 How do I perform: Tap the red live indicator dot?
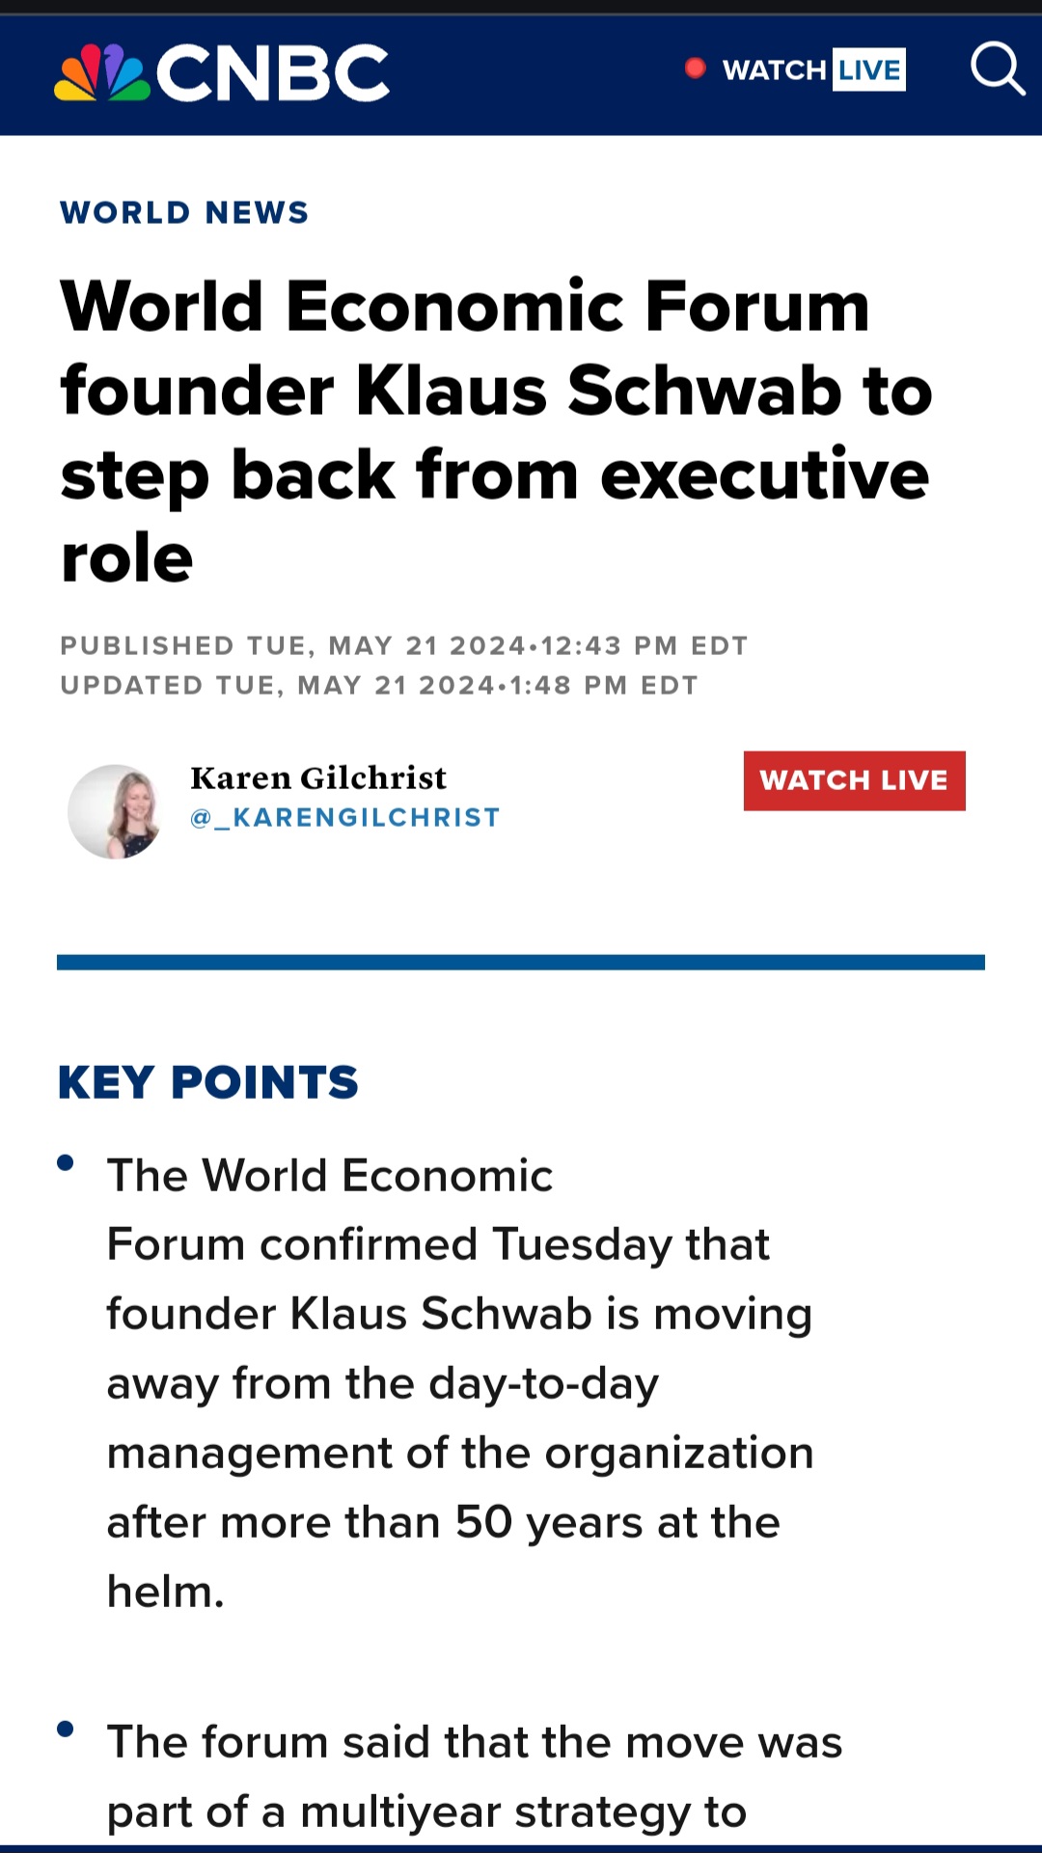tap(695, 68)
